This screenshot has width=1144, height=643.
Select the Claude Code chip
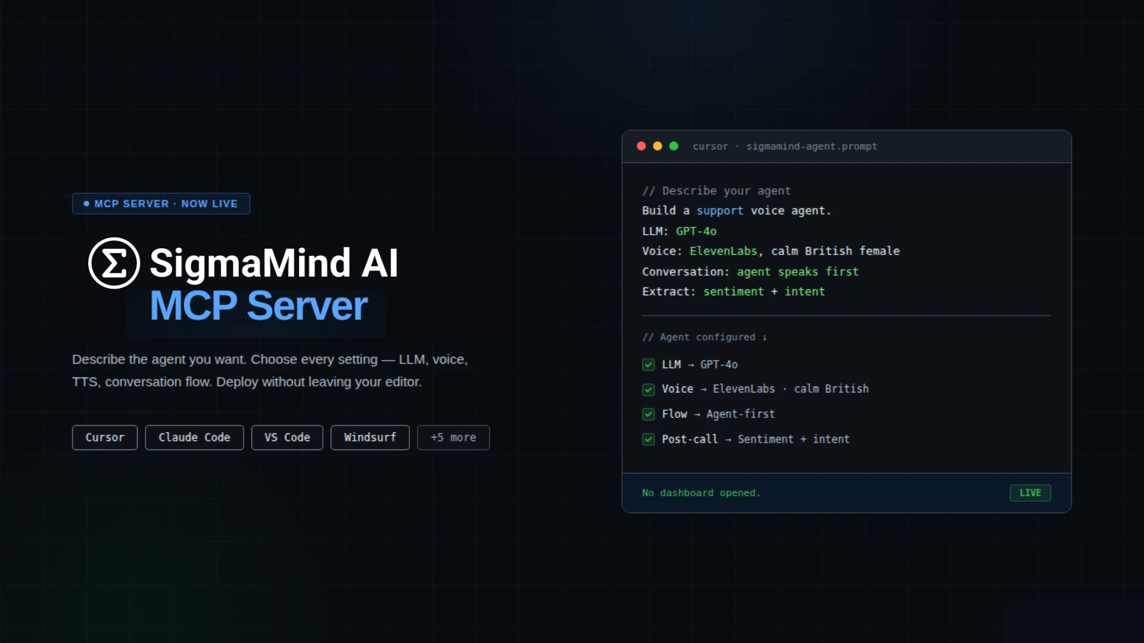tap(194, 438)
